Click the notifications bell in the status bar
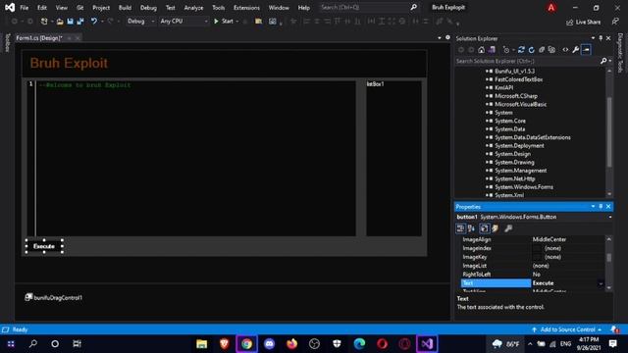 [614, 329]
